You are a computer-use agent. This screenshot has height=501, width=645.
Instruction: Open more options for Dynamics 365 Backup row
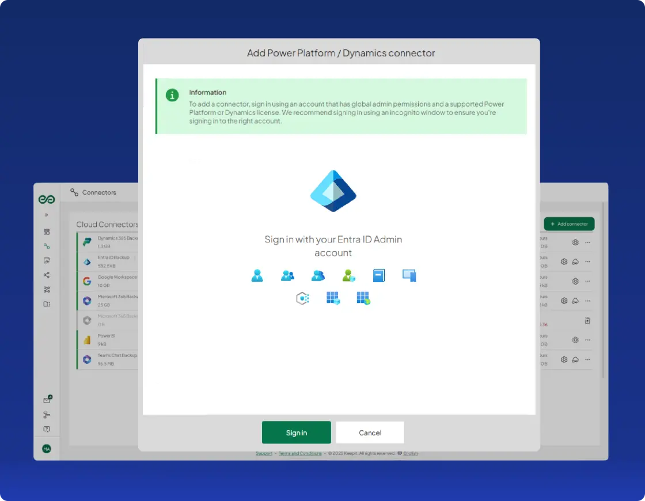588,242
